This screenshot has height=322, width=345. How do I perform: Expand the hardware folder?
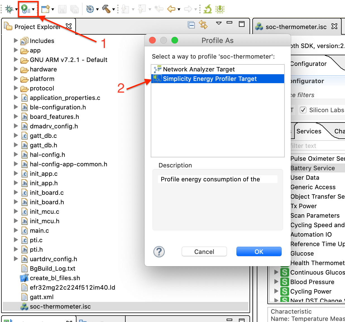[16, 69]
